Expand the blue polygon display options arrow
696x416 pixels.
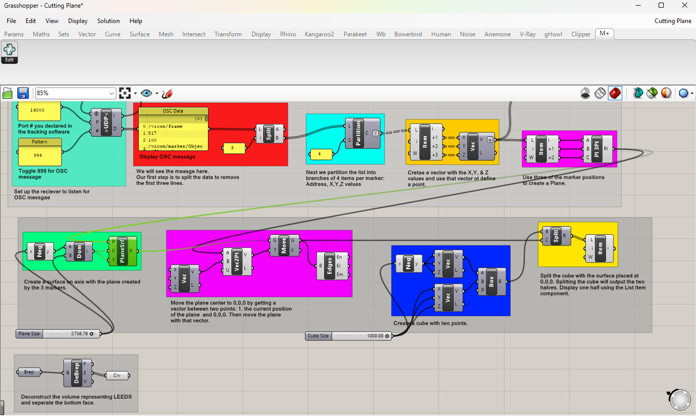[x=692, y=93]
